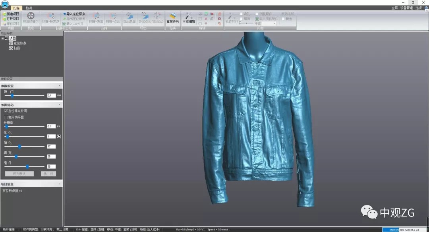Screen dimensions: 429x232
Task: Click the 新建项目 new project icon
Action: coord(4,14)
